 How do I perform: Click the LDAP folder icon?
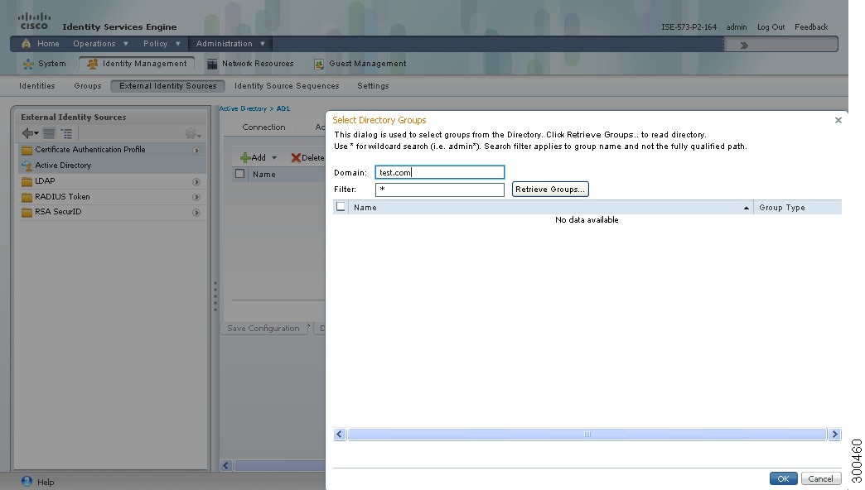click(27, 181)
